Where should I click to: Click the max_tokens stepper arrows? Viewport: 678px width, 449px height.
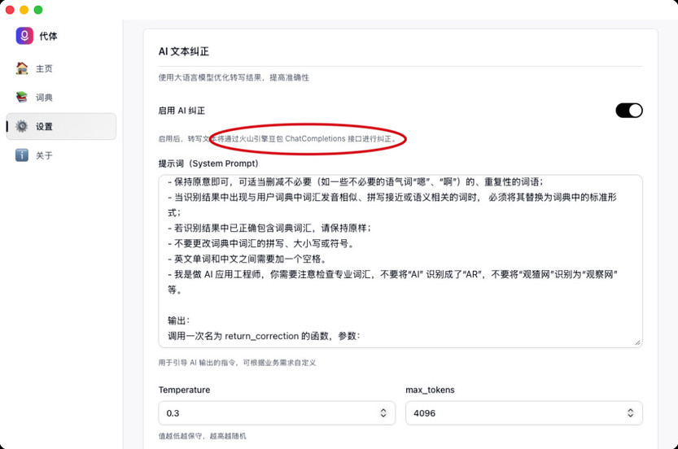point(631,413)
